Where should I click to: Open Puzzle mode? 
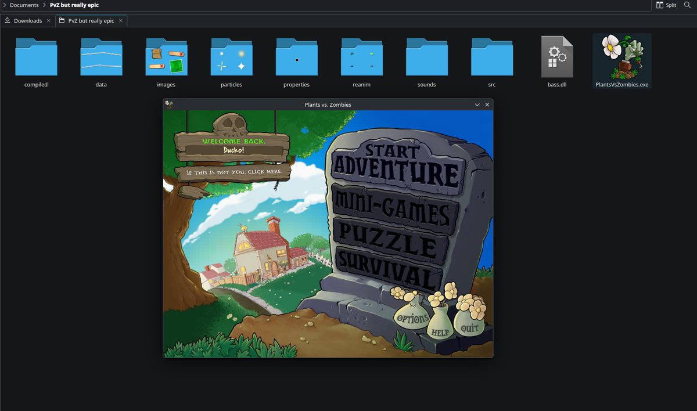391,241
